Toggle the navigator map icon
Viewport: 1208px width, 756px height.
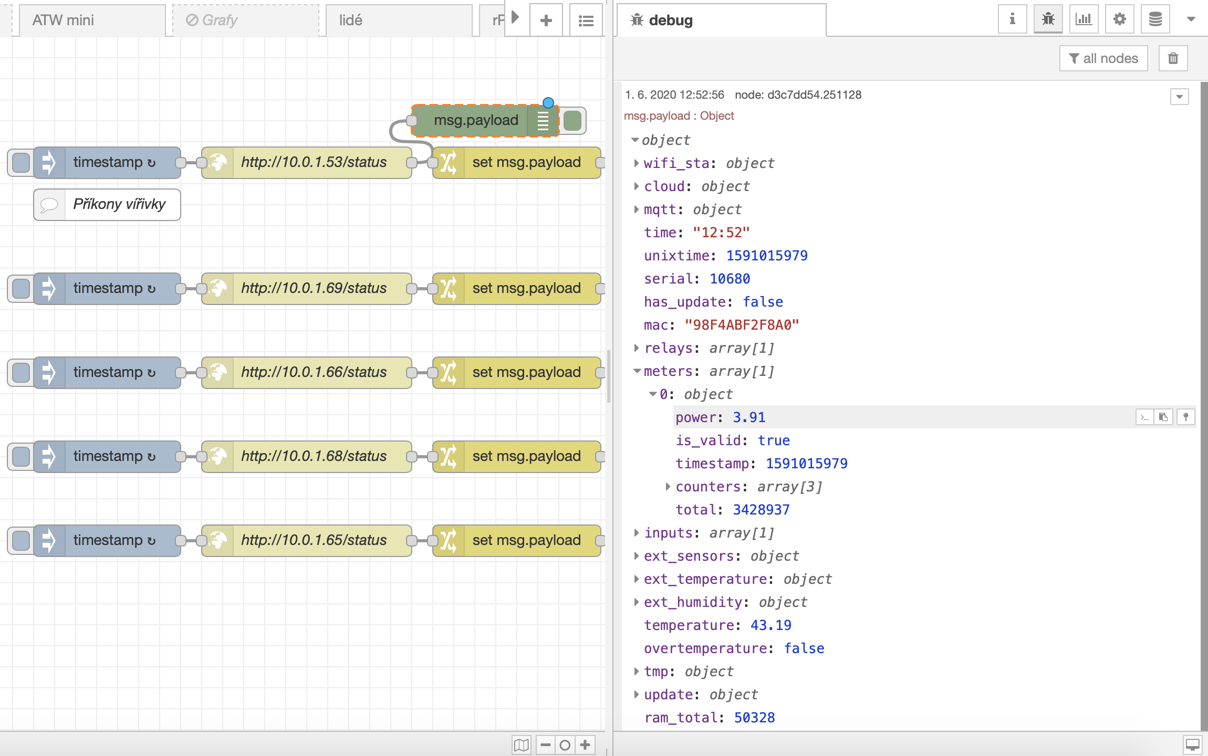[521, 744]
